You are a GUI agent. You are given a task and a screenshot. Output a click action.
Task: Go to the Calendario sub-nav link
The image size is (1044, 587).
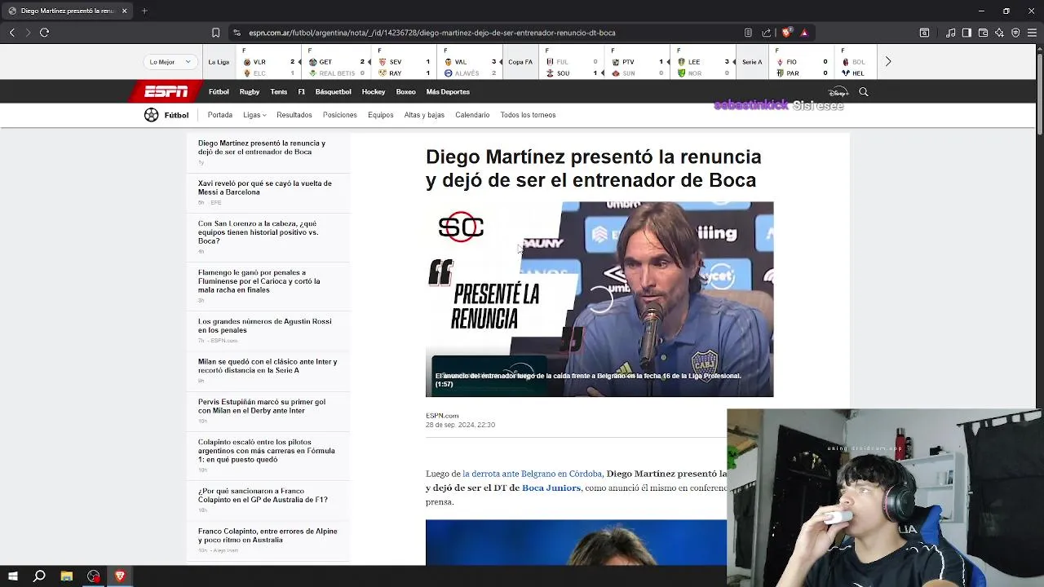click(x=472, y=115)
